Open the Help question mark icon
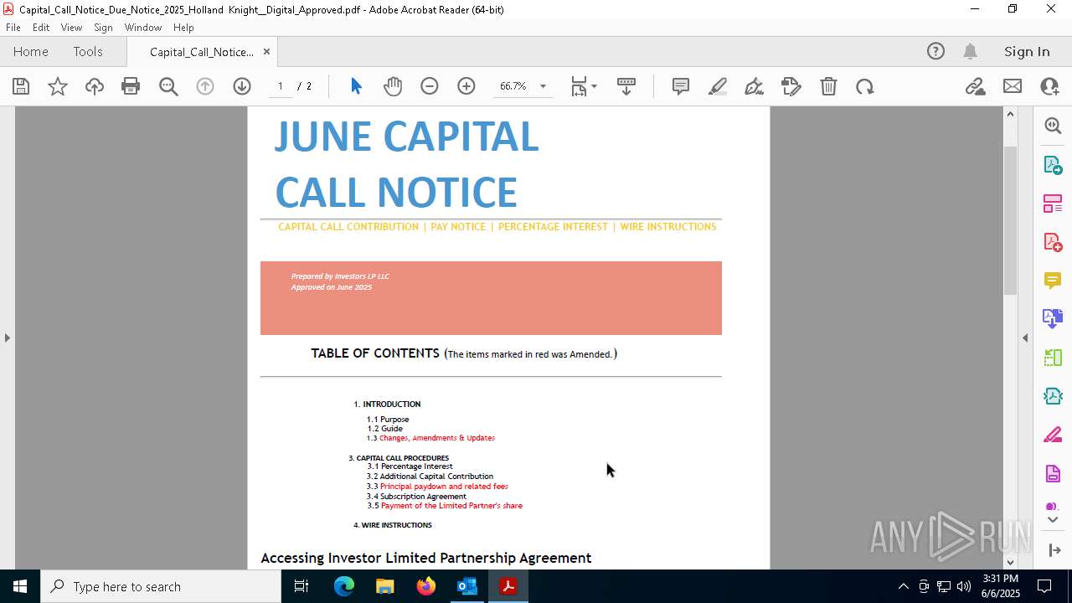The image size is (1072, 603). click(935, 51)
